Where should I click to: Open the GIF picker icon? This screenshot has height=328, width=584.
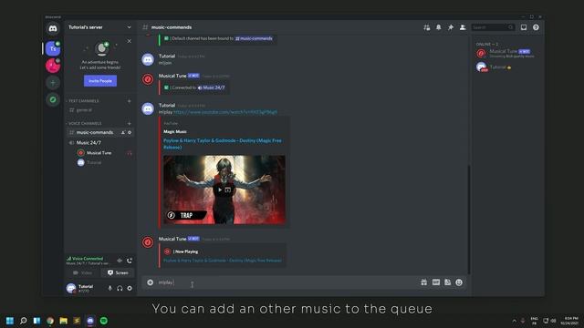tap(436, 282)
